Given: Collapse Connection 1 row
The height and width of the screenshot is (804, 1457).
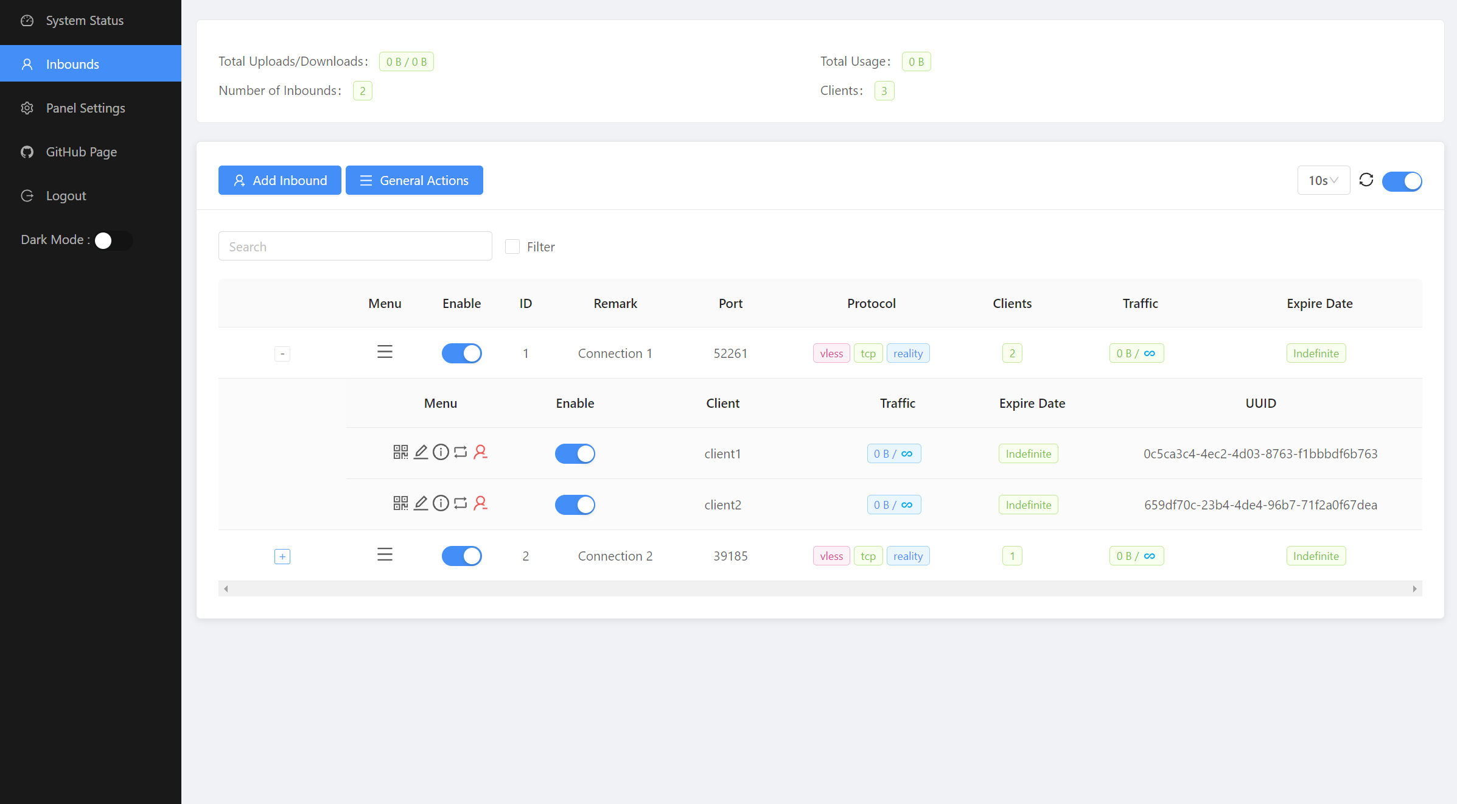Looking at the screenshot, I should 282,354.
